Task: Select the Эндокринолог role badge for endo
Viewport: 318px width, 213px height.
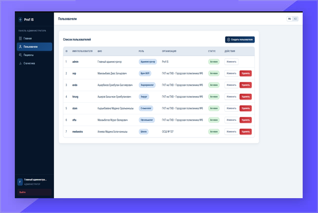Action: [147, 85]
